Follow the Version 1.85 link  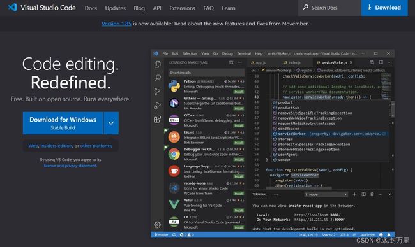pyautogui.click(x=116, y=24)
